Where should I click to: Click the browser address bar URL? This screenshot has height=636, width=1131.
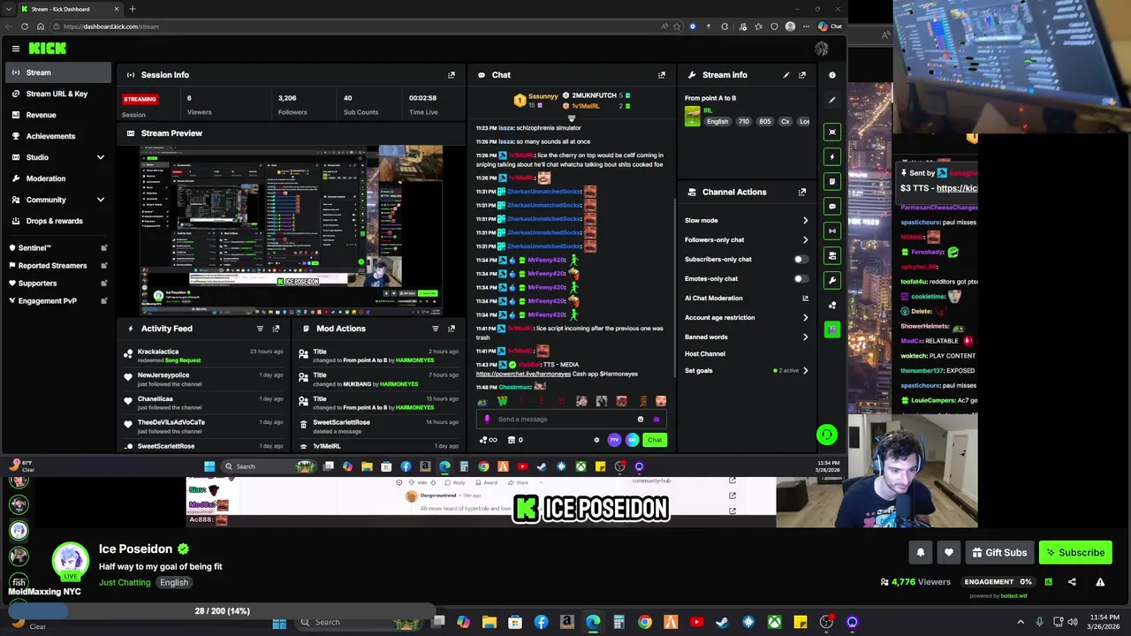point(111,26)
